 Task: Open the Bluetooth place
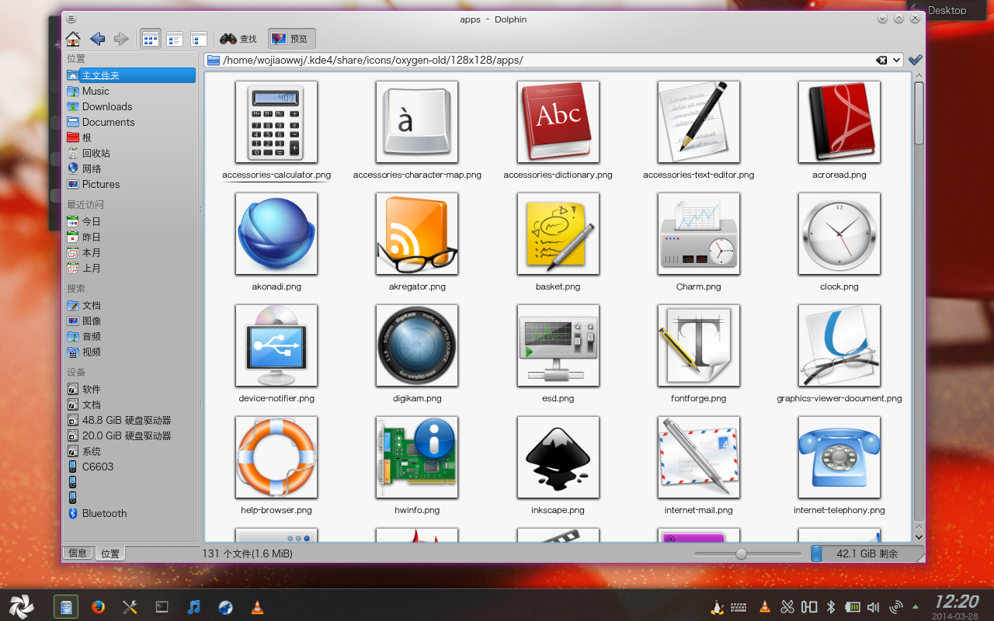tap(130, 513)
